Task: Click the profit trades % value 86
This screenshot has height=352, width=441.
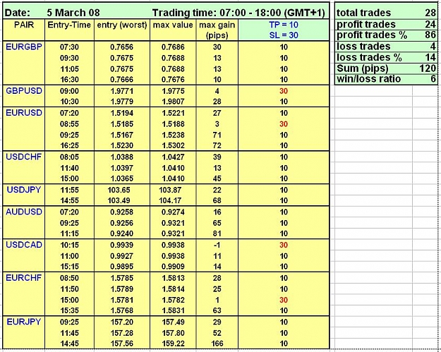Action: tap(430, 35)
